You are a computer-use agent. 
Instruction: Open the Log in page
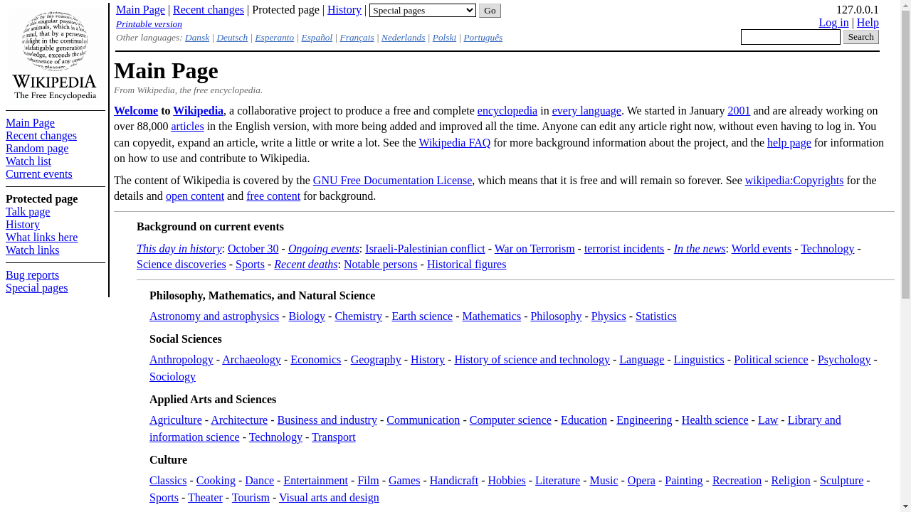tap(833, 21)
